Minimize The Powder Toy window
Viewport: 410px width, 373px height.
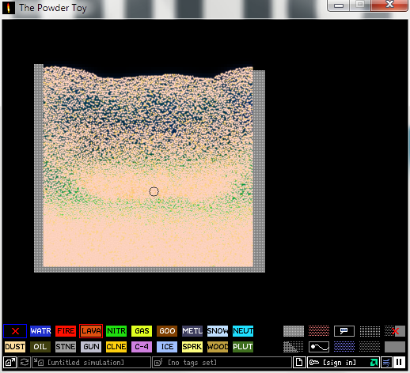339,6
